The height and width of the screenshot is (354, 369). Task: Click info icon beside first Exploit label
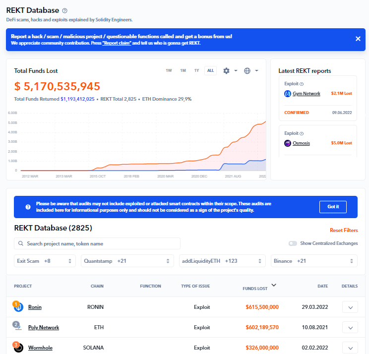coord(302,84)
